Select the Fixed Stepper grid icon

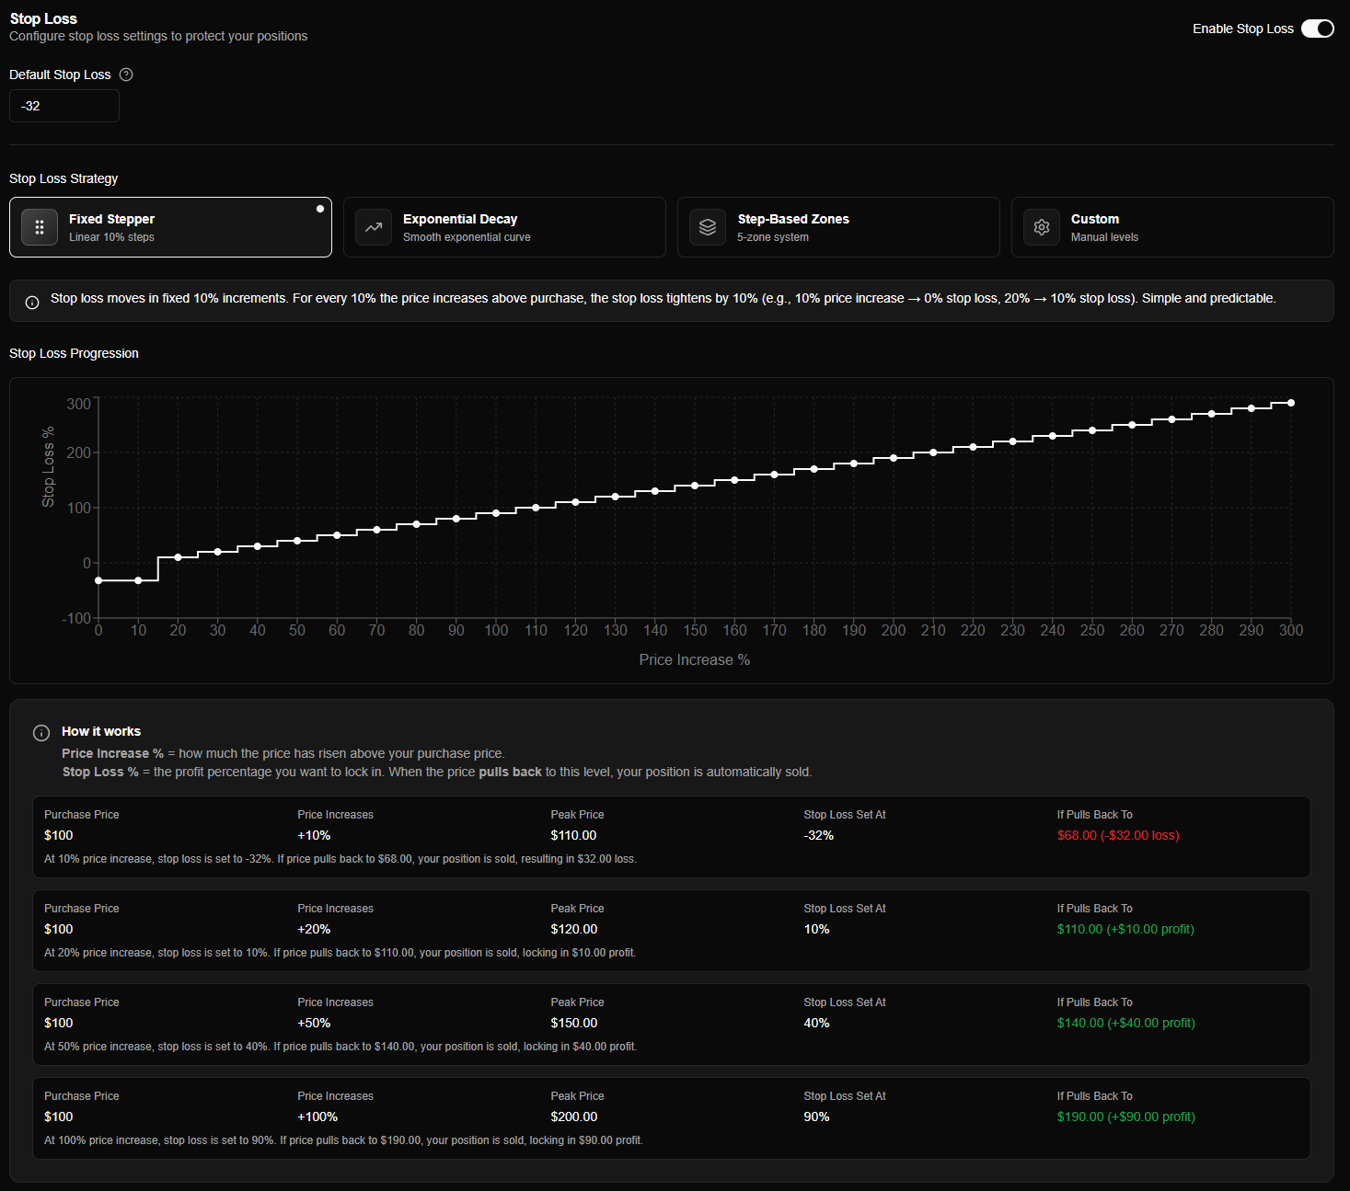39,227
